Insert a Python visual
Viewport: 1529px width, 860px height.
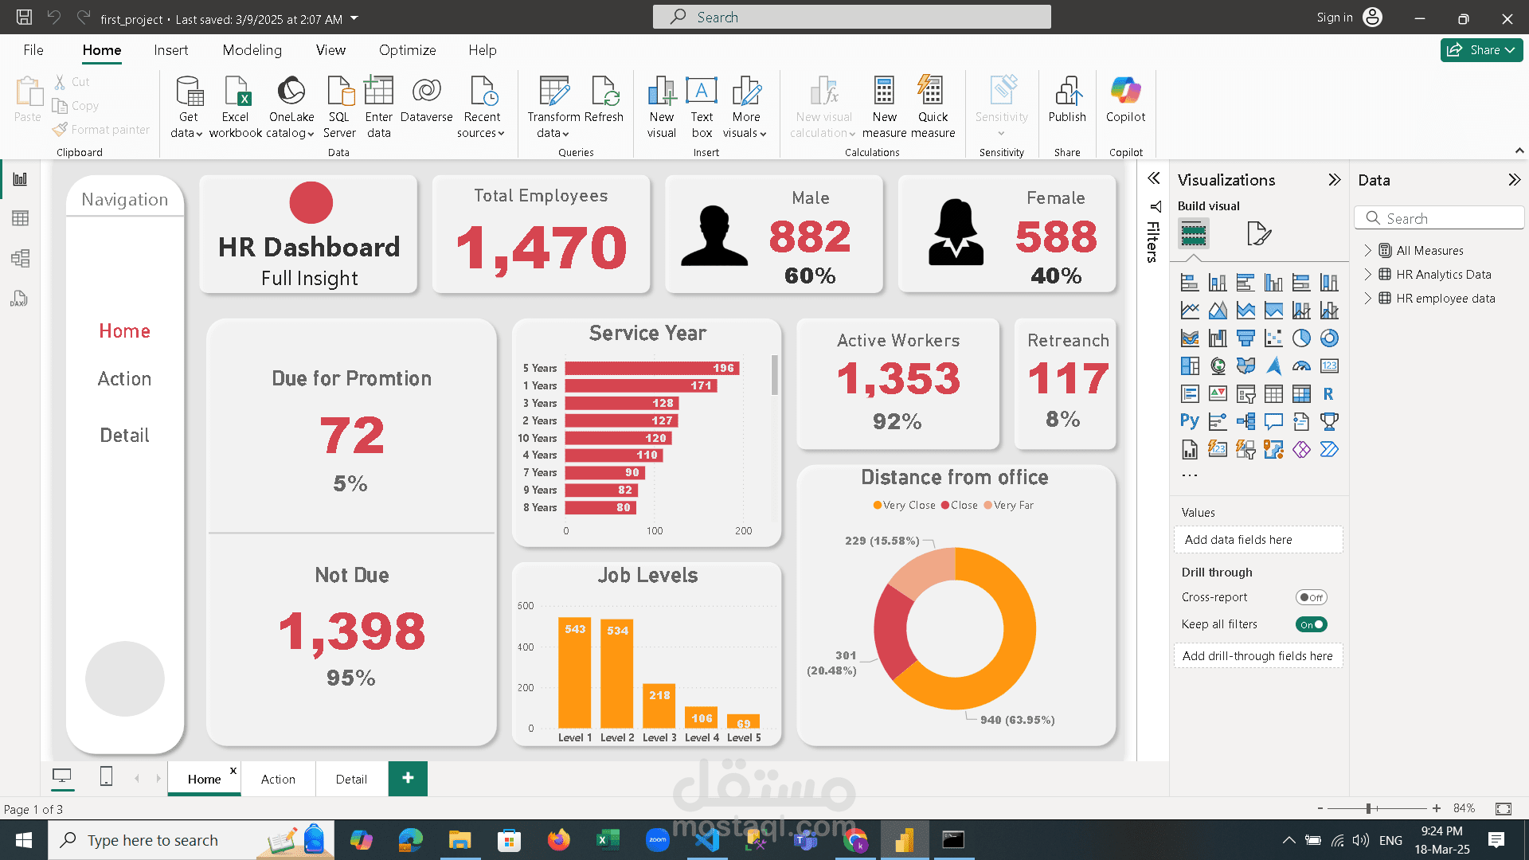tap(1189, 421)
